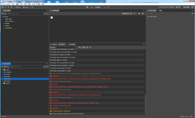The image size is (195, 118).
Task: Click the scene editor gizmo icon
Action: point(52,17)
